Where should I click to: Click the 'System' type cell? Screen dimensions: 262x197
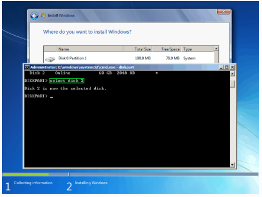189,58
